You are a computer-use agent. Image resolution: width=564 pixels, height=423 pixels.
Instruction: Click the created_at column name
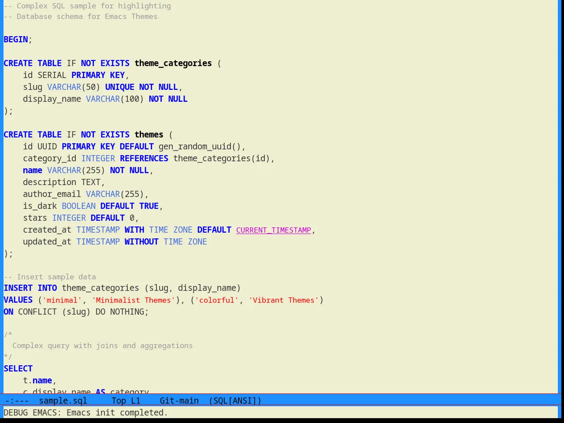coord(47,230)
